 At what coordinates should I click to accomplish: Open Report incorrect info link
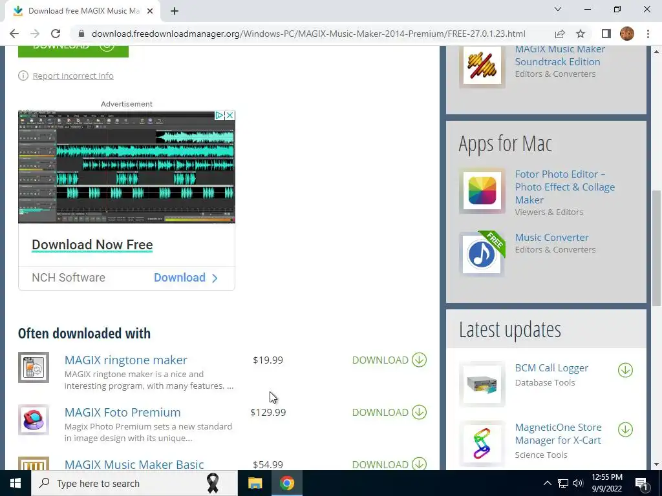pos(73,76)
